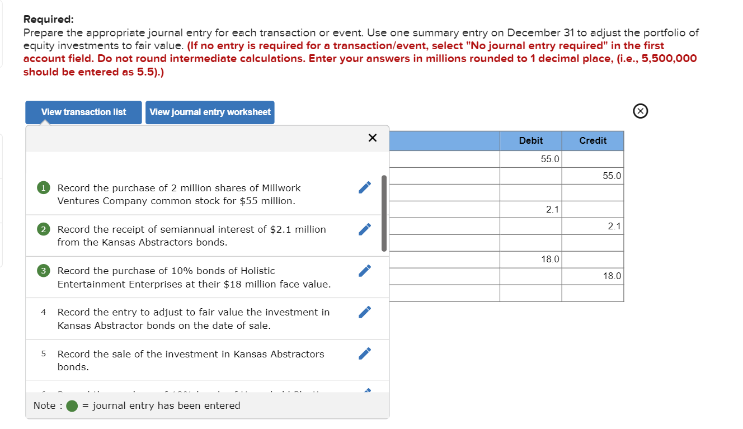Edit the Kansas Abstractors bonds sale entry
Viewport: 743px width, 429px height.
coord(364,353)
